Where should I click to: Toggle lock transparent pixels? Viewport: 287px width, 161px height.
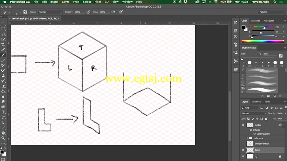pos(248,119)
